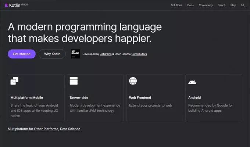Click the Multiplatform Mobile overlapping squares icon
The image size is (250, 147).
pos(14,81)
